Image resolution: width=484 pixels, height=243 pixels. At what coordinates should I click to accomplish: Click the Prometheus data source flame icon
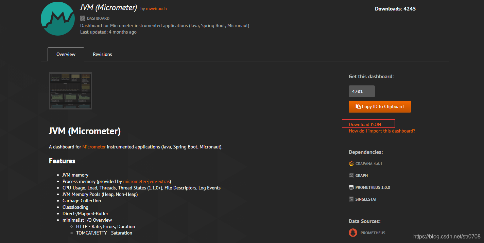coord(353,233)
